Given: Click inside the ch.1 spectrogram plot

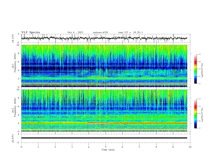Looking at the screenshot, I should [x=104, y=66].
